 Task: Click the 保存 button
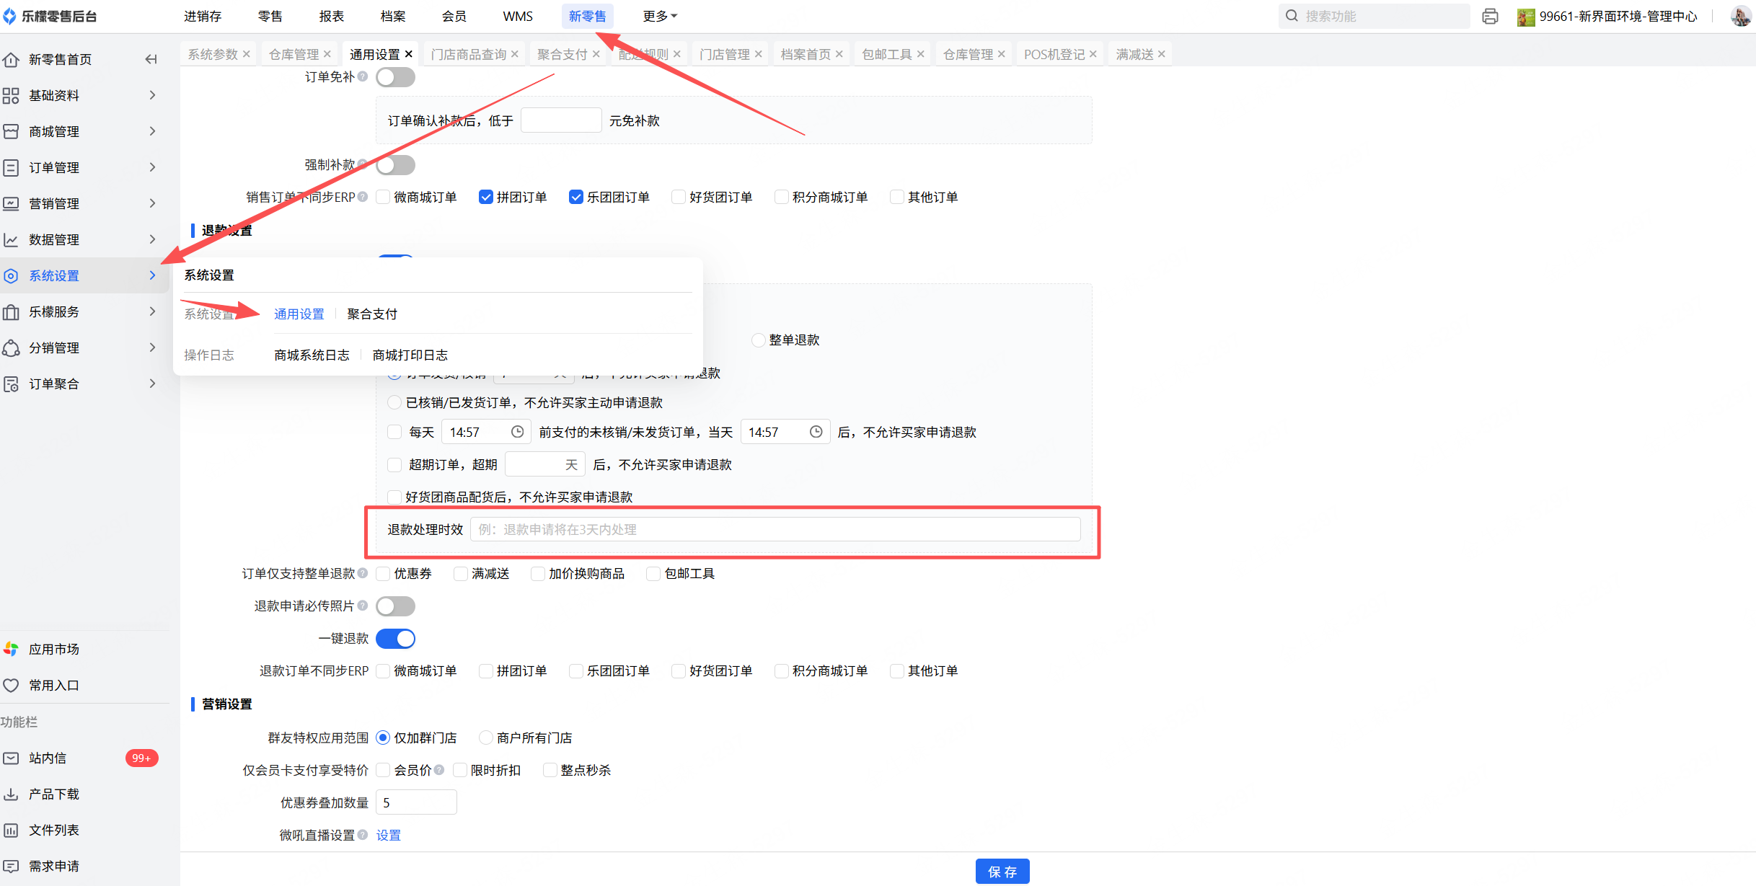1002,871
